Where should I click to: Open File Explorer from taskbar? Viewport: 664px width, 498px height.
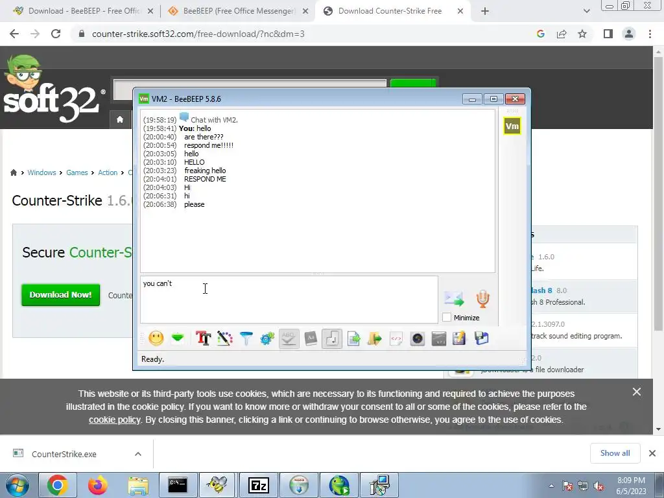[138, 485]
